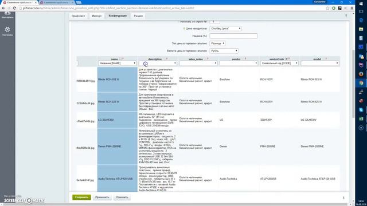Screen dimensions: 367x206
Task: Click the help mark beside the description column
Action: 167,58
